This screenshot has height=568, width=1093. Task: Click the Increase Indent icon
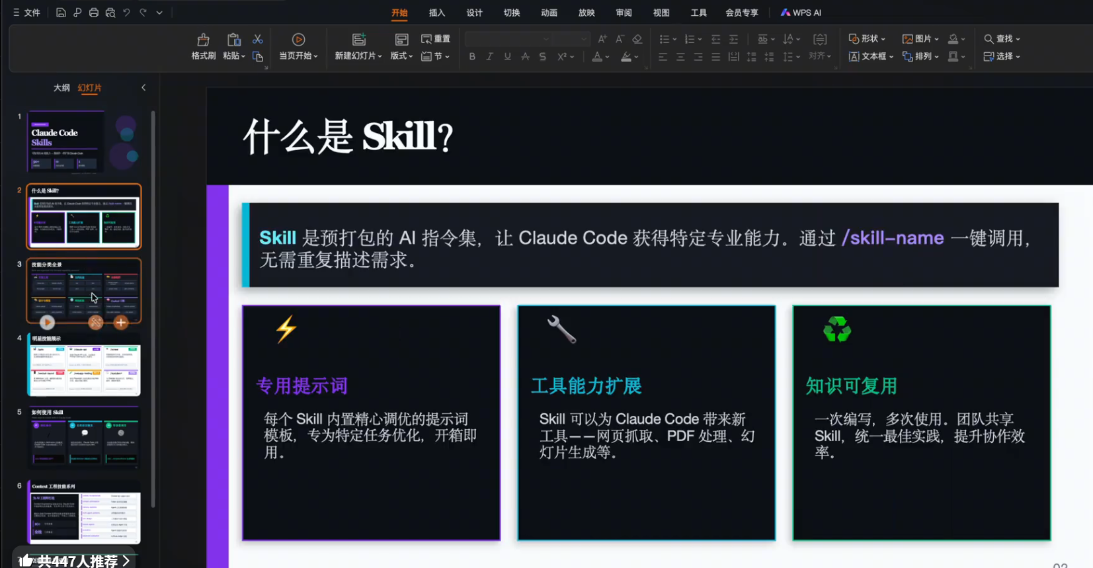[734, 39]
